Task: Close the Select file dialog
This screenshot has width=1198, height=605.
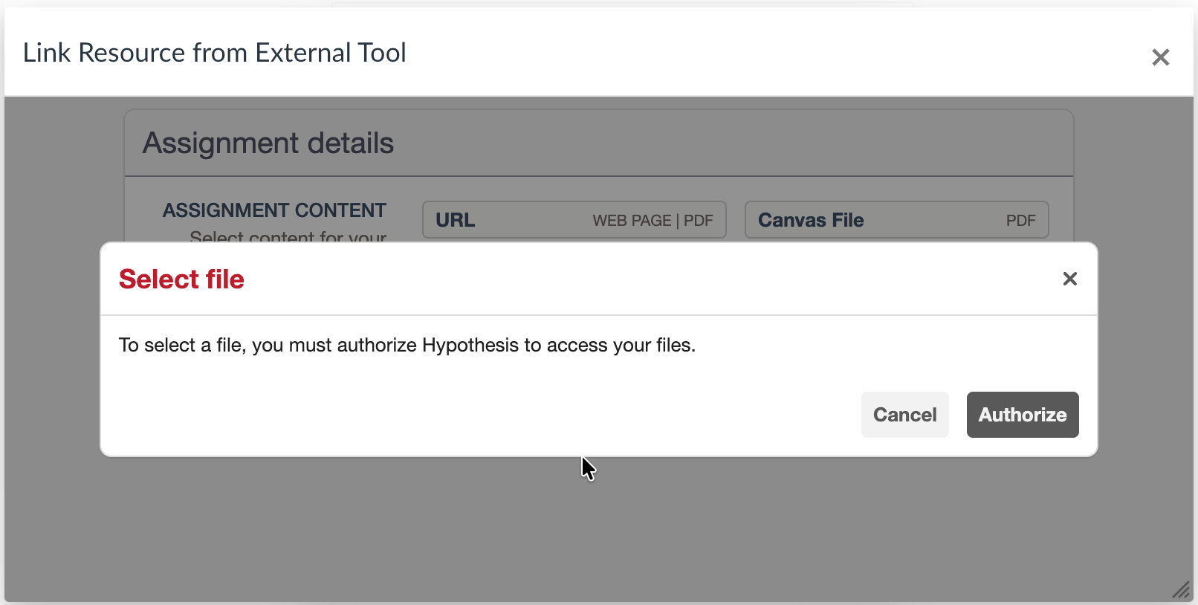Action: (1070, 279)
